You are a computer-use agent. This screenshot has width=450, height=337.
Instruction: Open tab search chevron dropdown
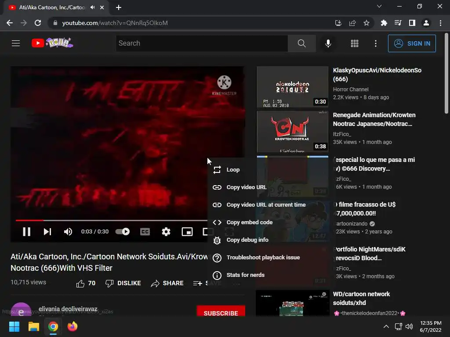coord(379,6)
